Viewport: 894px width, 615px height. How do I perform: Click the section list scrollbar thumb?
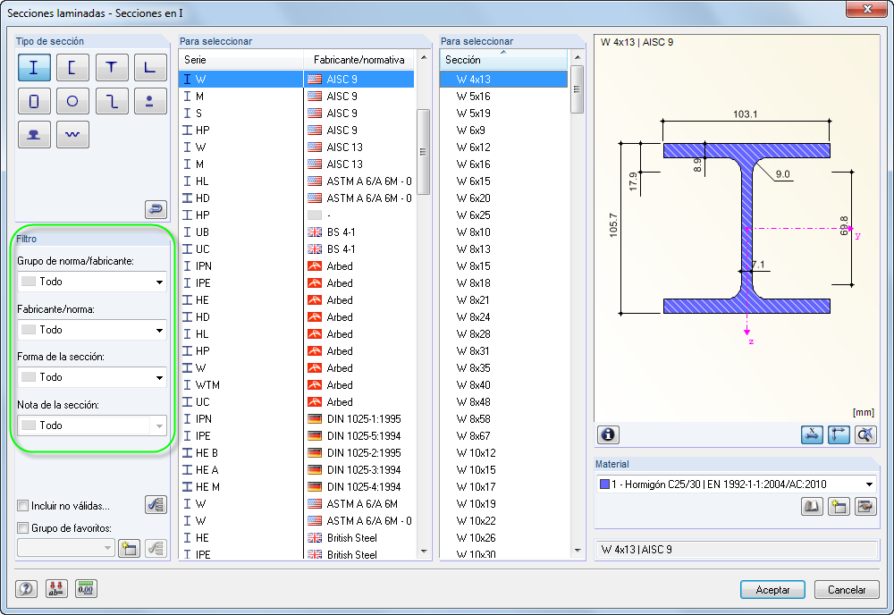[x=577, y=89]
